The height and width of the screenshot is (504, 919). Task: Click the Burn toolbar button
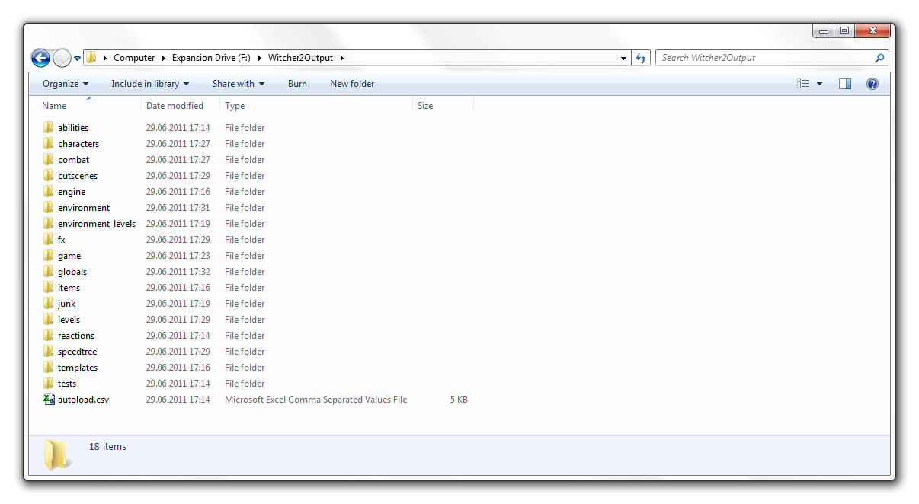(298, 84)
